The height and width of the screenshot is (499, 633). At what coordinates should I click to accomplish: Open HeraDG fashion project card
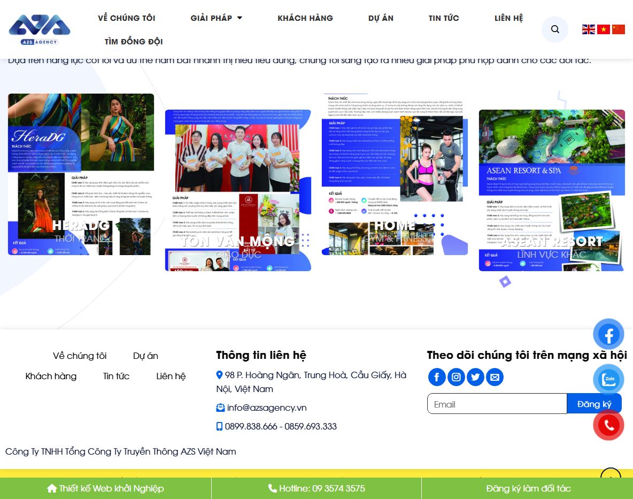tap(81, 174)
